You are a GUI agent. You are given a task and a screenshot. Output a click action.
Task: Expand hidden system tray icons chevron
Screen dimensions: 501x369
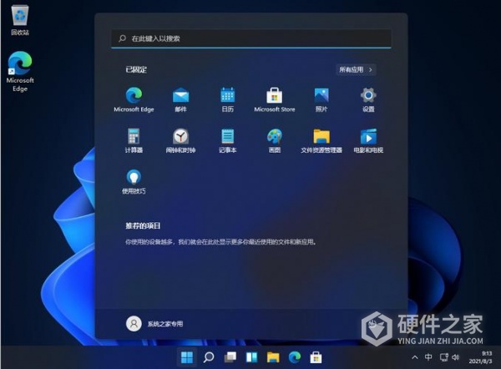[x=415, y=357]
